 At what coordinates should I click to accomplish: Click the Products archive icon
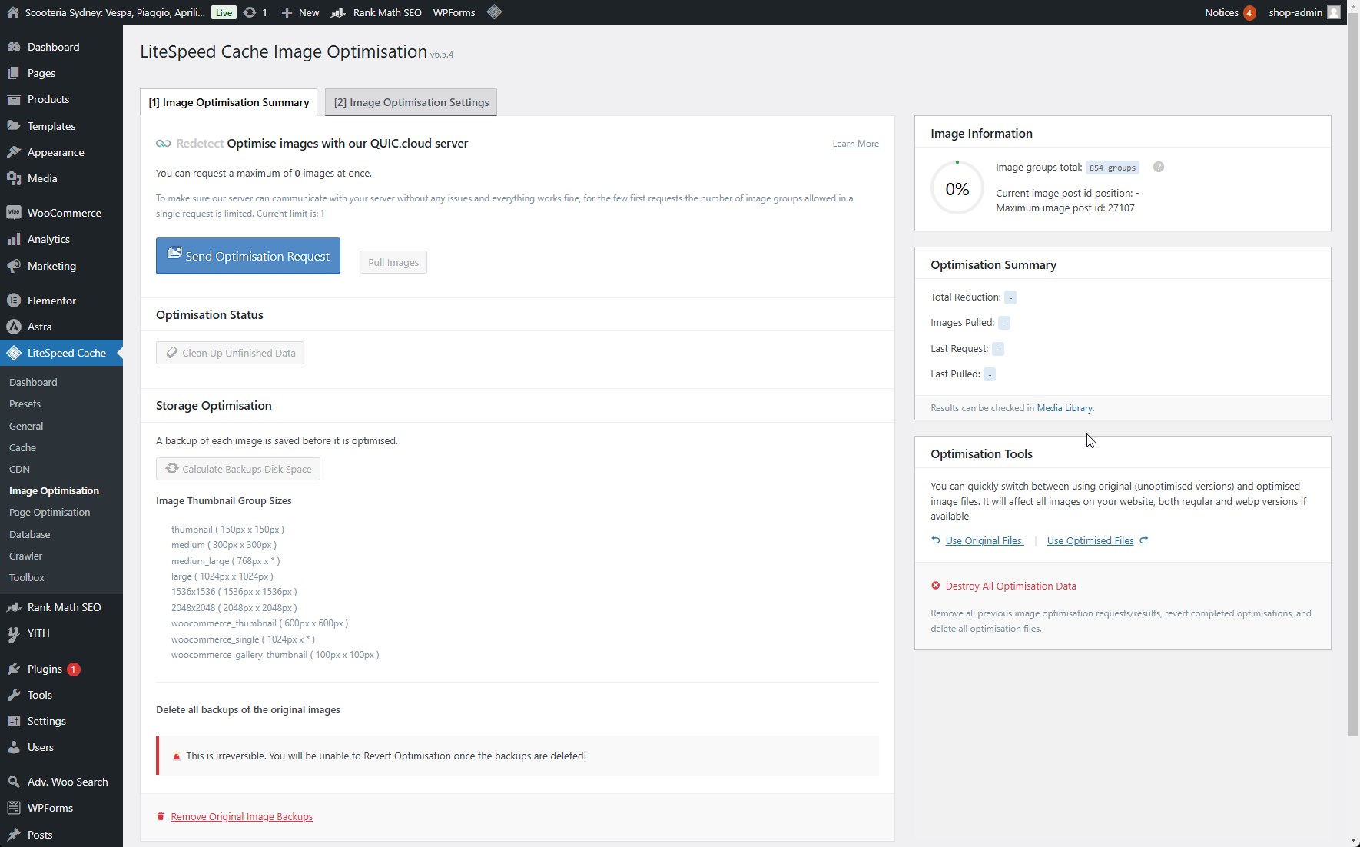click(14, 99)
